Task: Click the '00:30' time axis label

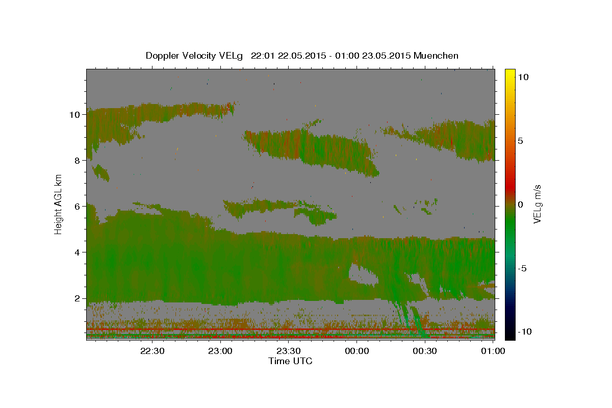Action: 425,351
